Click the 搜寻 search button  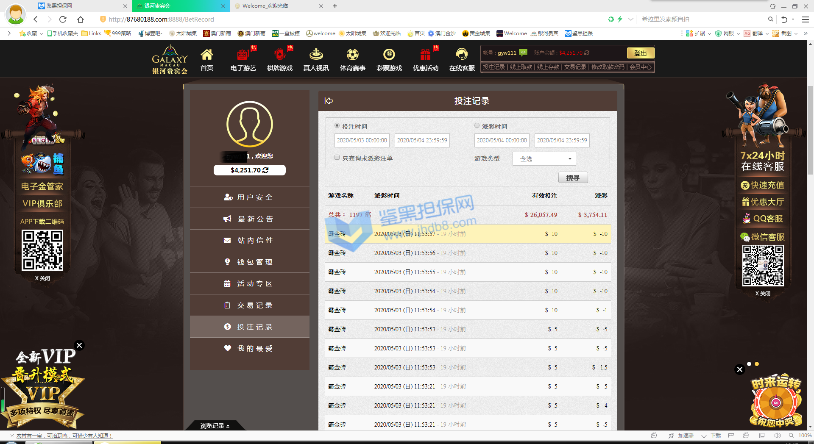573,178
